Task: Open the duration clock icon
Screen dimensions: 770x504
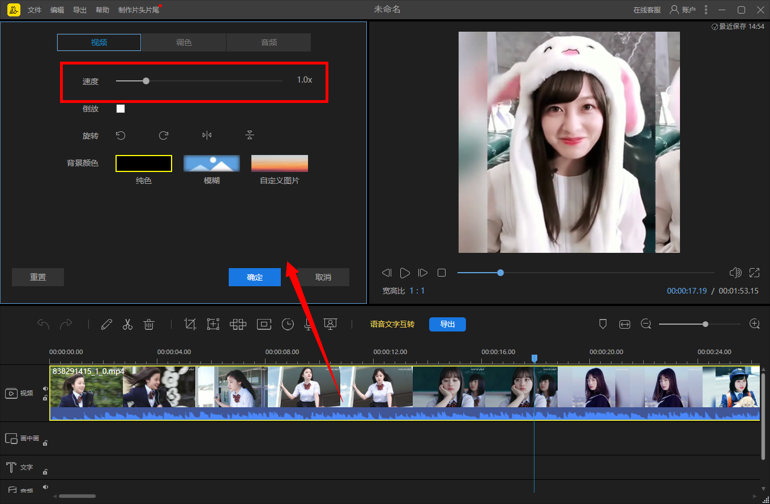Action: coord(288,324)
